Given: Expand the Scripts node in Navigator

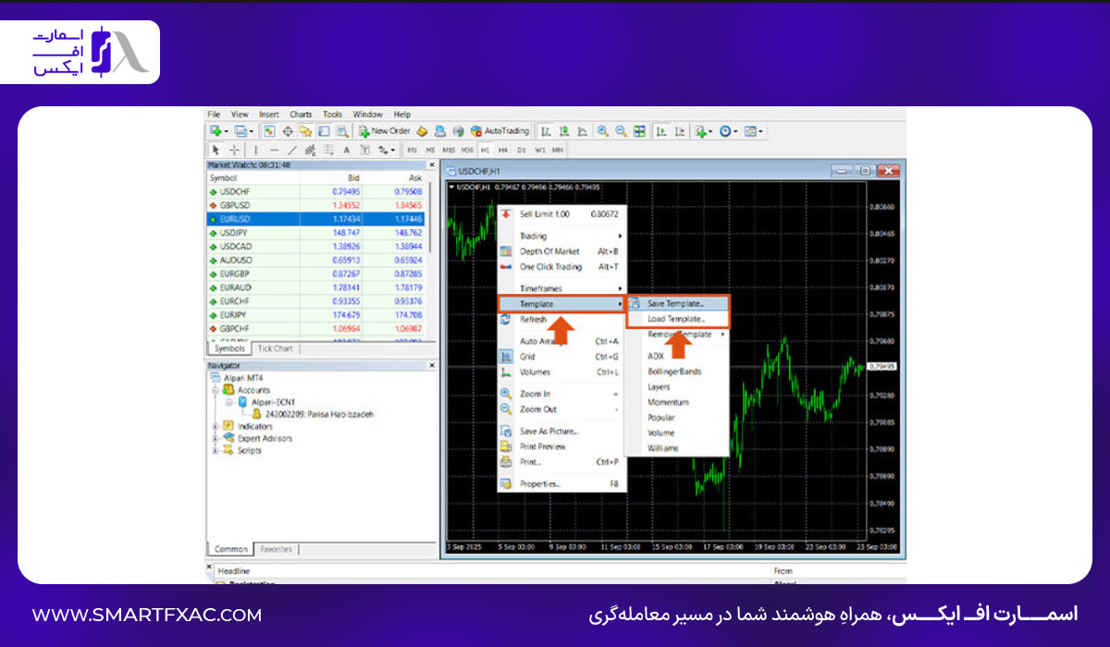Looking at the screenshot, I should 216,451.
